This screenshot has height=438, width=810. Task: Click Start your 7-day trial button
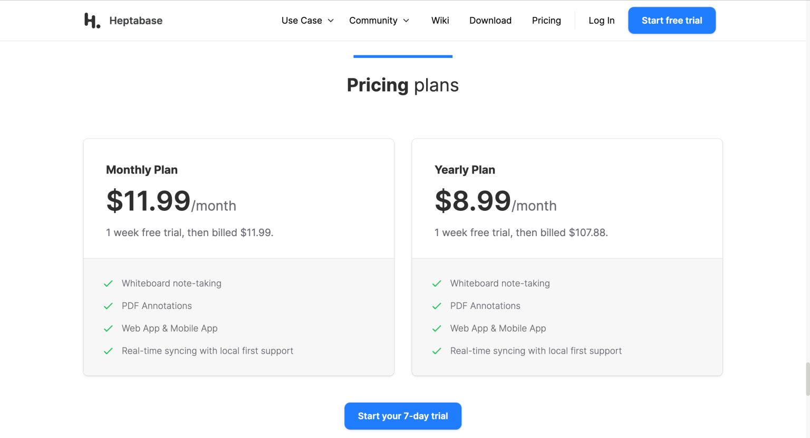click(x=403, y=416)
